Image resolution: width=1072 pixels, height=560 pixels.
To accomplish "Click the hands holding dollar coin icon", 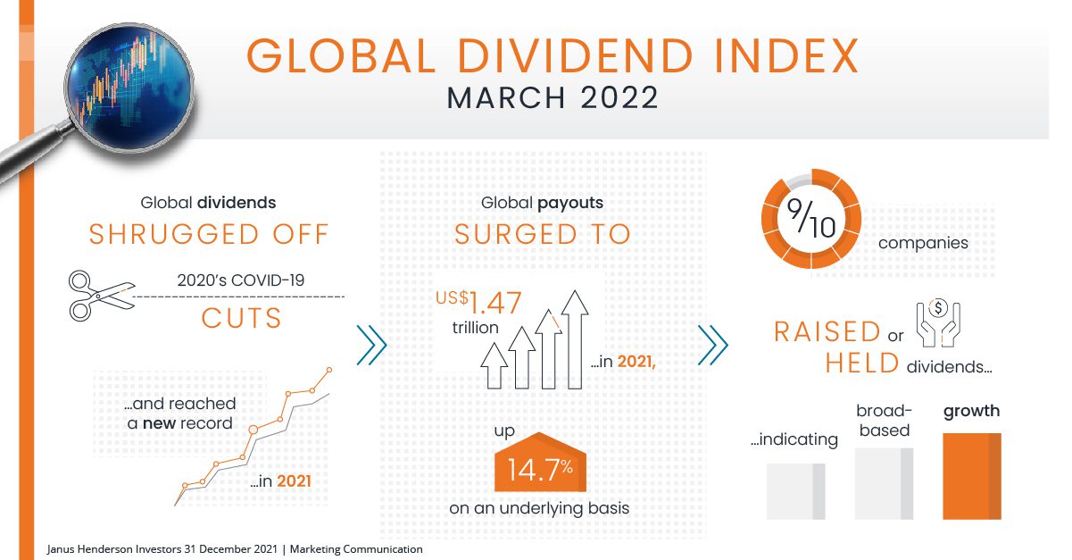I will coord(937,322).
